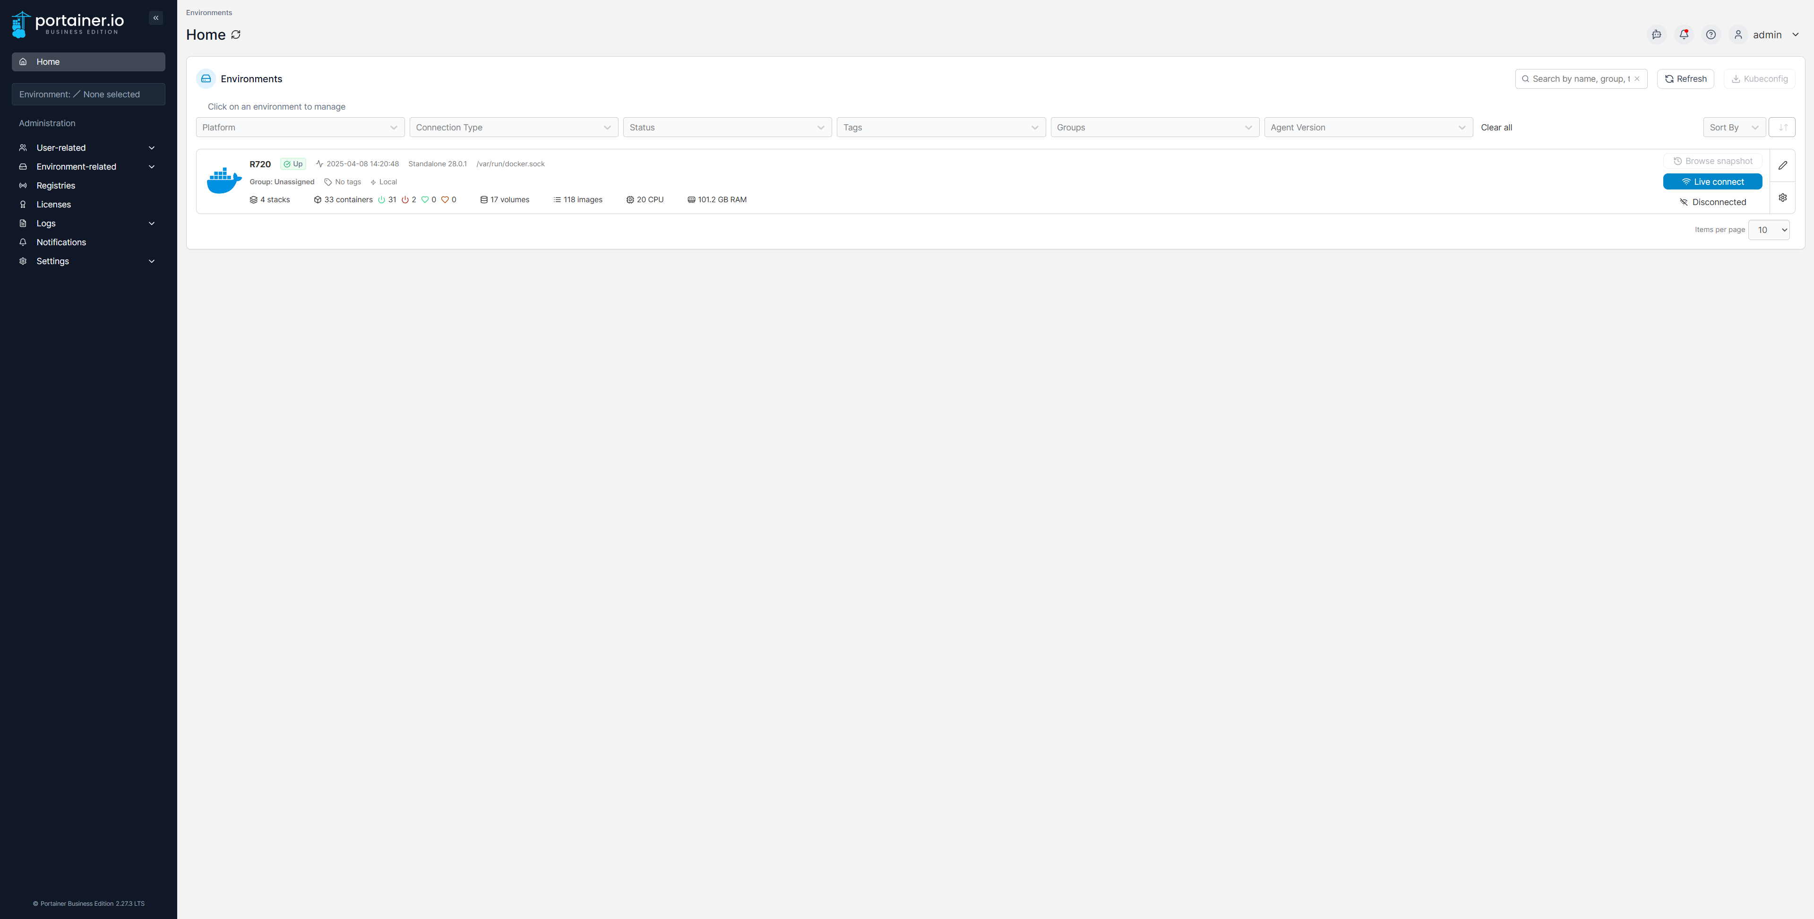Click the refresh icon beside the Home title

tap(236, 34)
